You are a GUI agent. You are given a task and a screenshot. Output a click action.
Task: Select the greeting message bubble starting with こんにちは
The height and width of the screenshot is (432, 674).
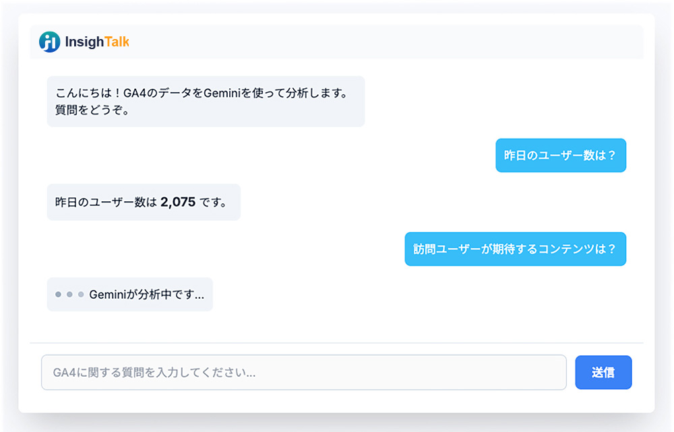tap(206, 101)
